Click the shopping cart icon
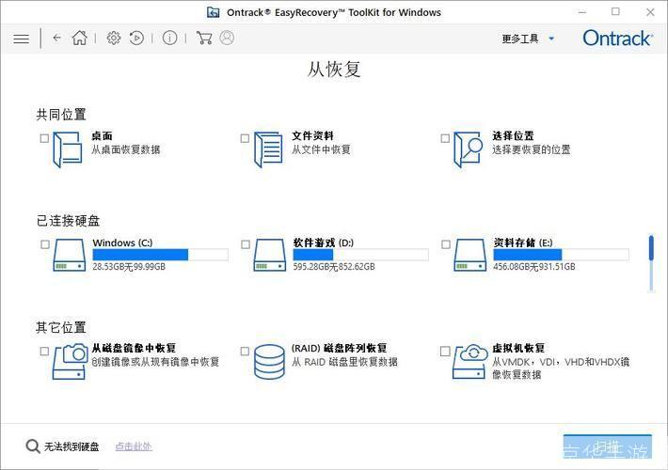 tap(204, 38)
